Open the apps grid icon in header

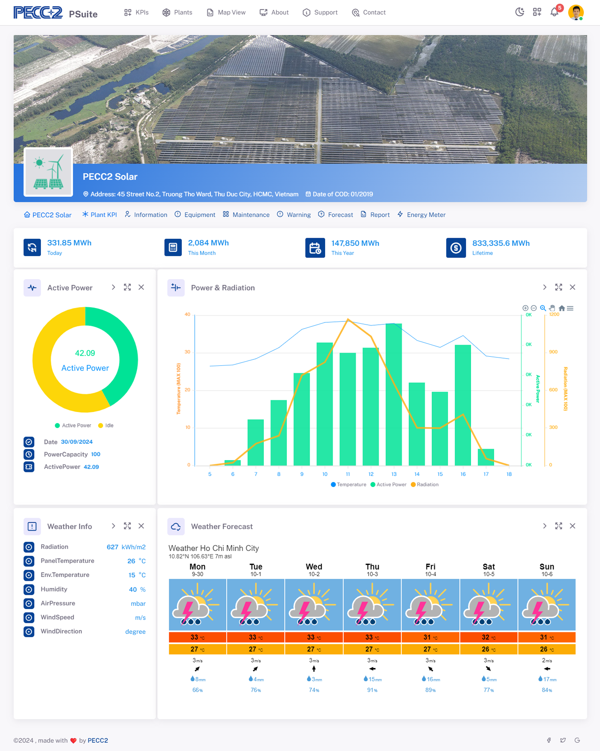click(x=537, y=12)
